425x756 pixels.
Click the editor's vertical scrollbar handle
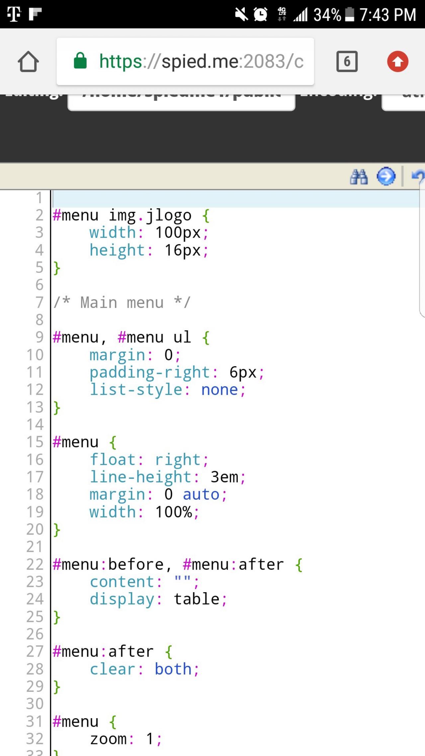coord(422,253)
